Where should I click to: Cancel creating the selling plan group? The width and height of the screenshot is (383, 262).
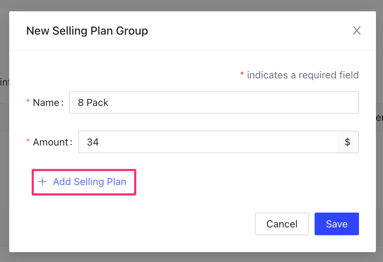(x=282, y=224)
